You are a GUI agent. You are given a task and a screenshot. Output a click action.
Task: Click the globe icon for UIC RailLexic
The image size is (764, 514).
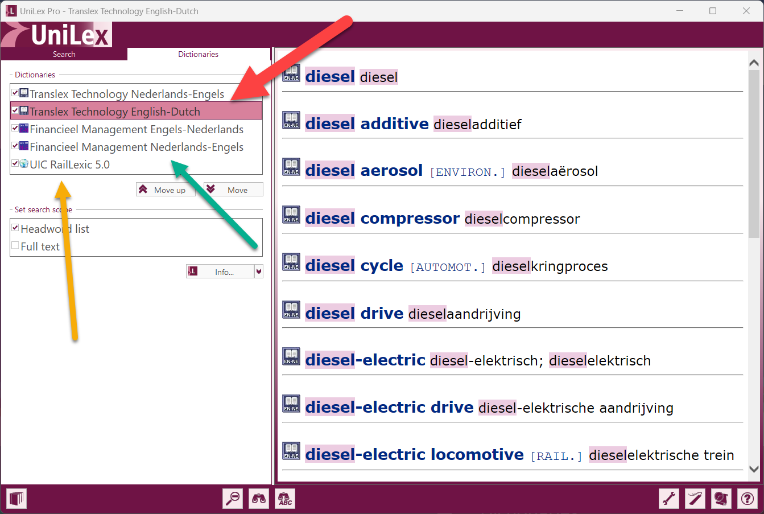point(24,164)
